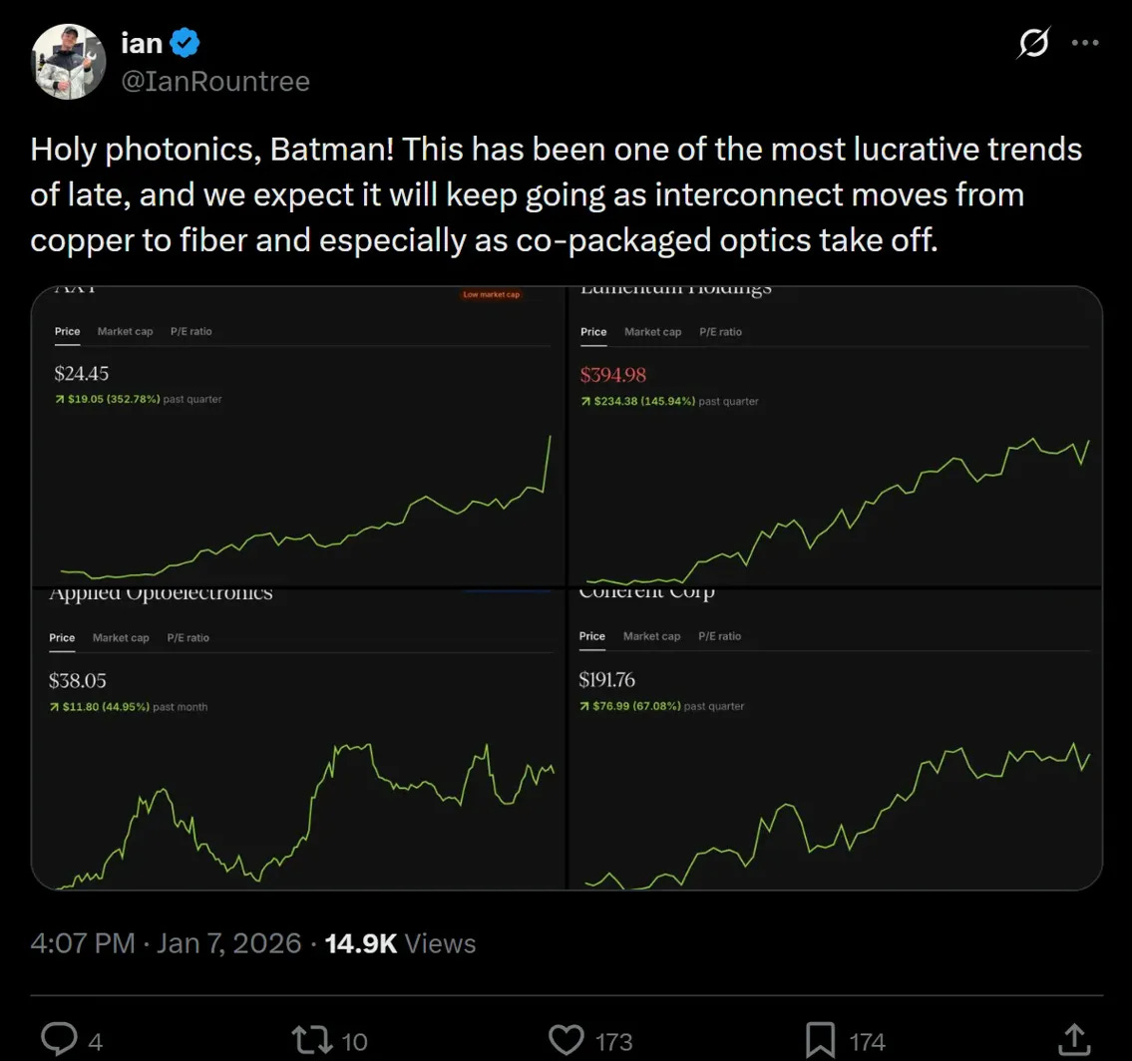Click the blue verified badge

click(187, 43)
